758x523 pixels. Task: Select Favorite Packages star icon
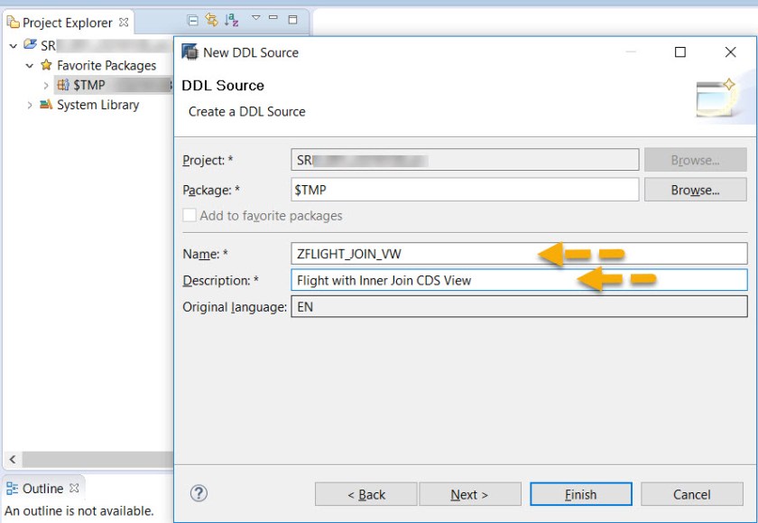tap(46, 65)
